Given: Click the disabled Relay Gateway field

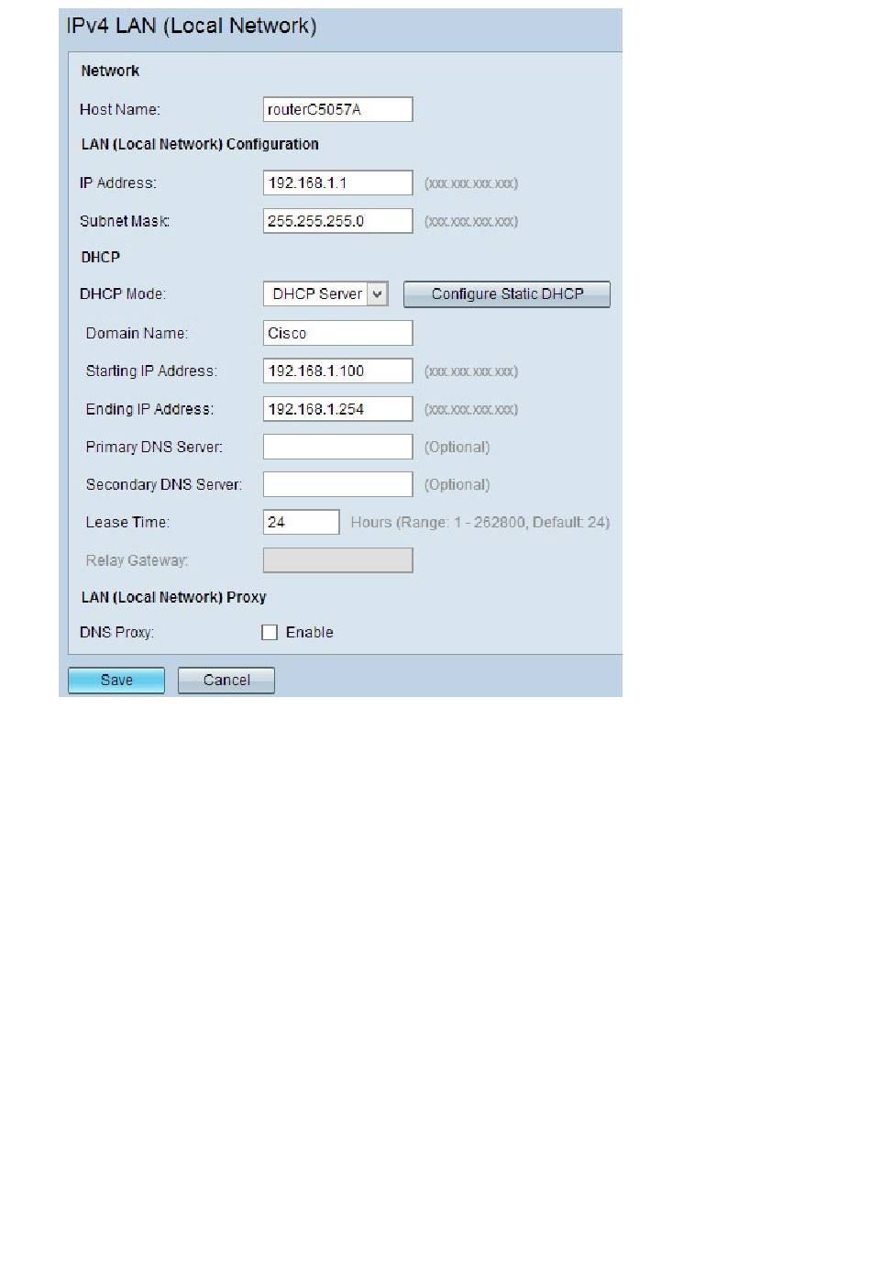Looking at the screenshot, I should click(337, 560).
